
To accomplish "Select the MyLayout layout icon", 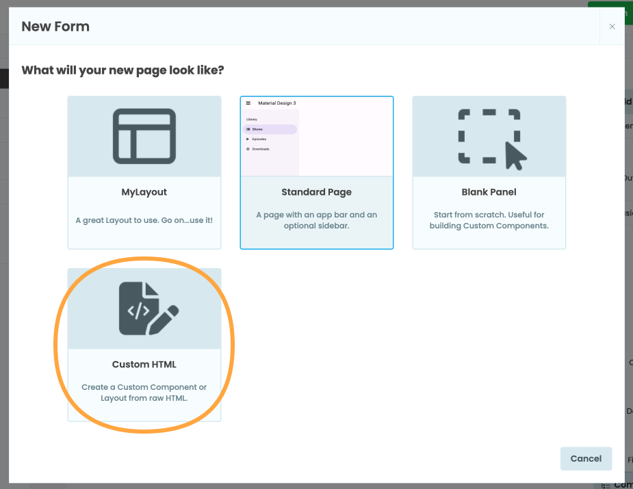I will coord(144,136).
